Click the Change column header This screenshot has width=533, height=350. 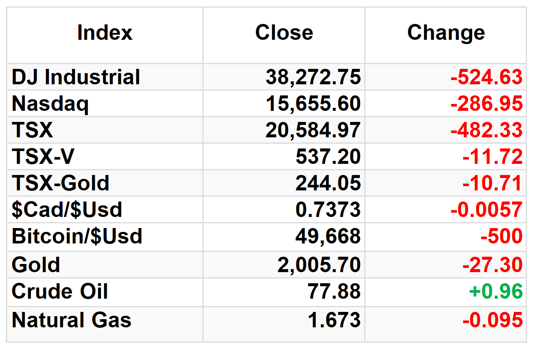(446, 33)
